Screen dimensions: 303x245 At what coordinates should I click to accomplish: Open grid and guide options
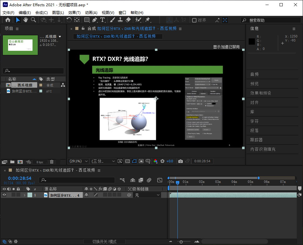148,161
